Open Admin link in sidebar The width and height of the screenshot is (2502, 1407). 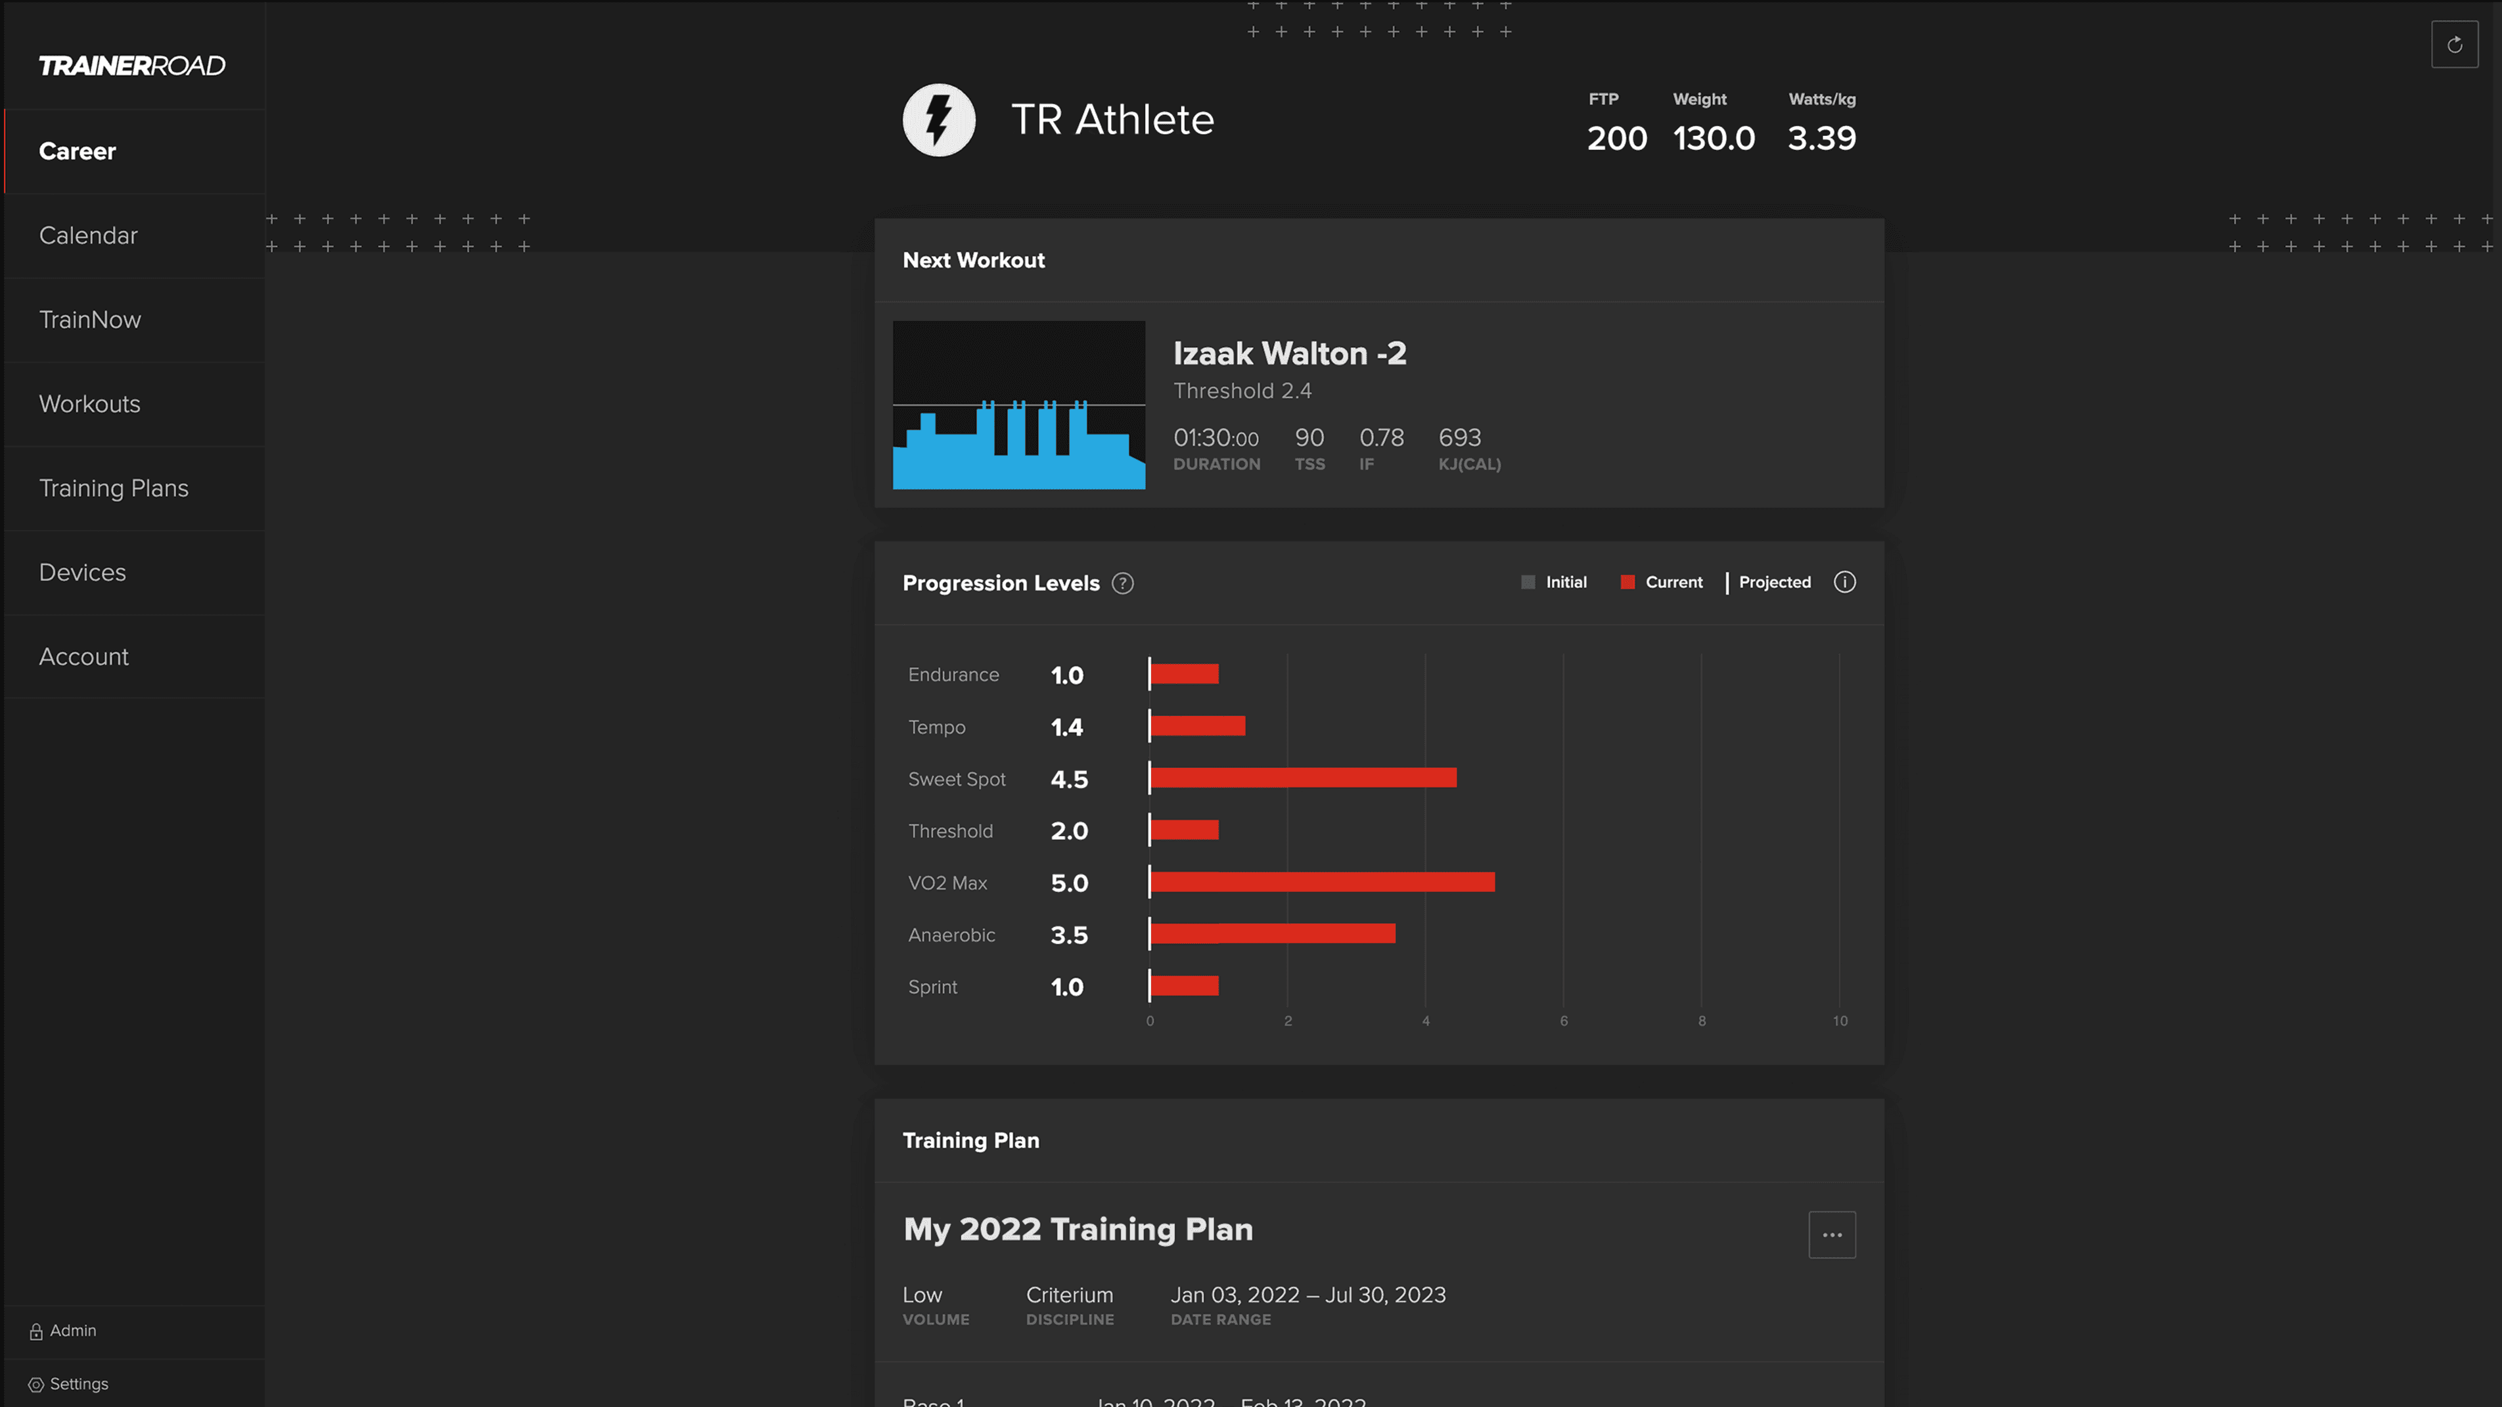73,1330
